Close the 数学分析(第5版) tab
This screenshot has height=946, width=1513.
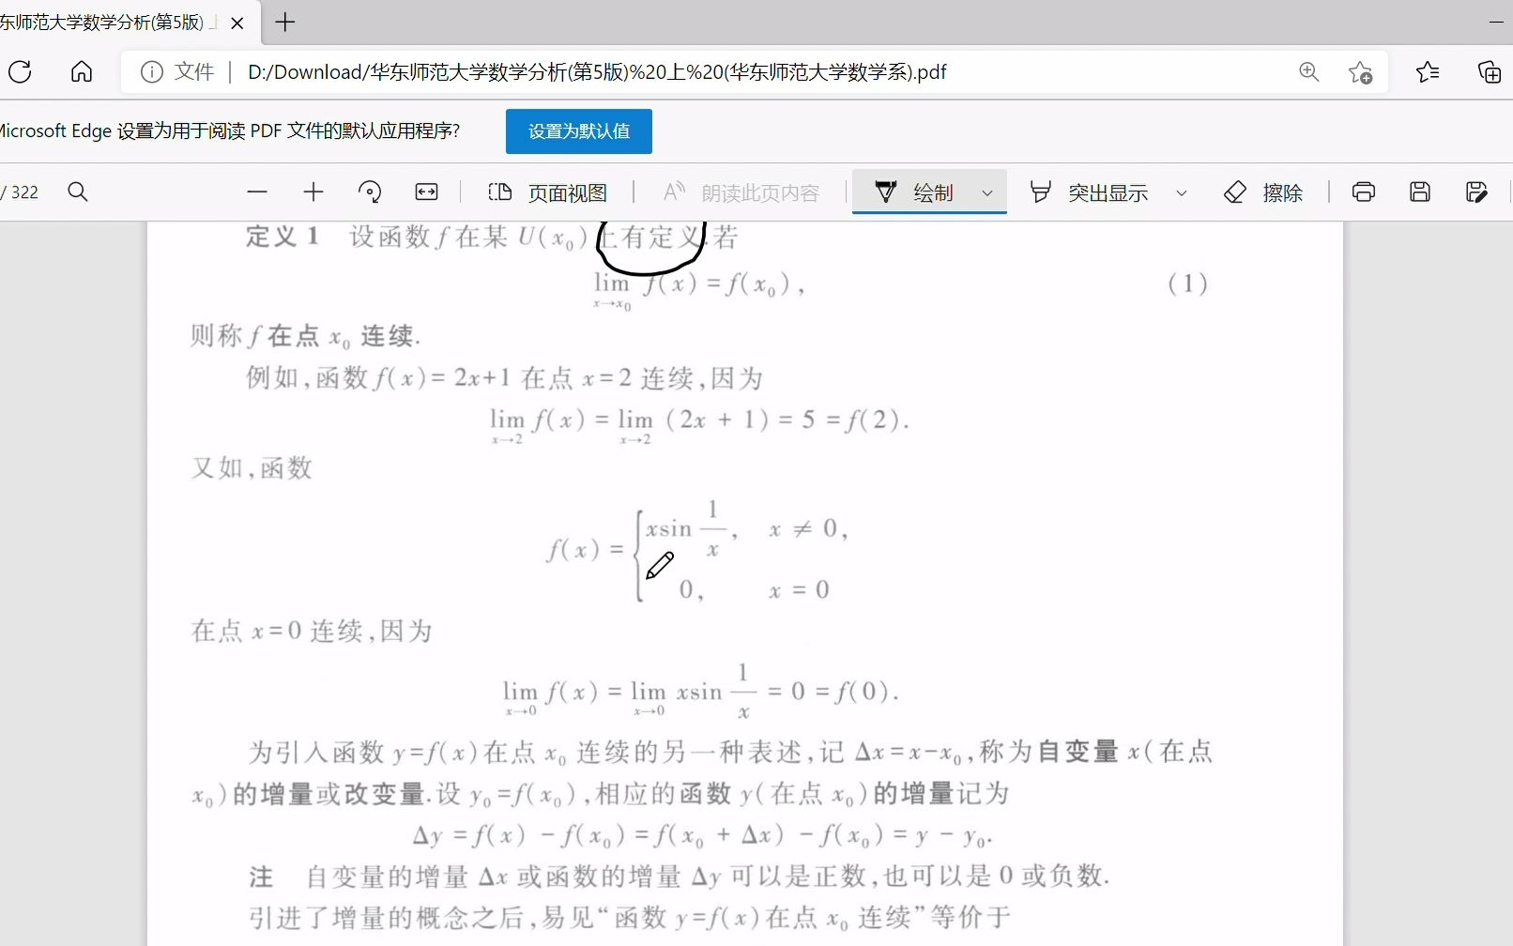237,23
